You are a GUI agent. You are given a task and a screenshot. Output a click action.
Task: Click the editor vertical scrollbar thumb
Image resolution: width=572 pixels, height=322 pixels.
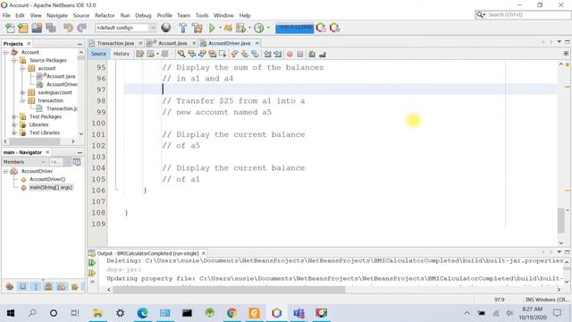tap(561, 220)
